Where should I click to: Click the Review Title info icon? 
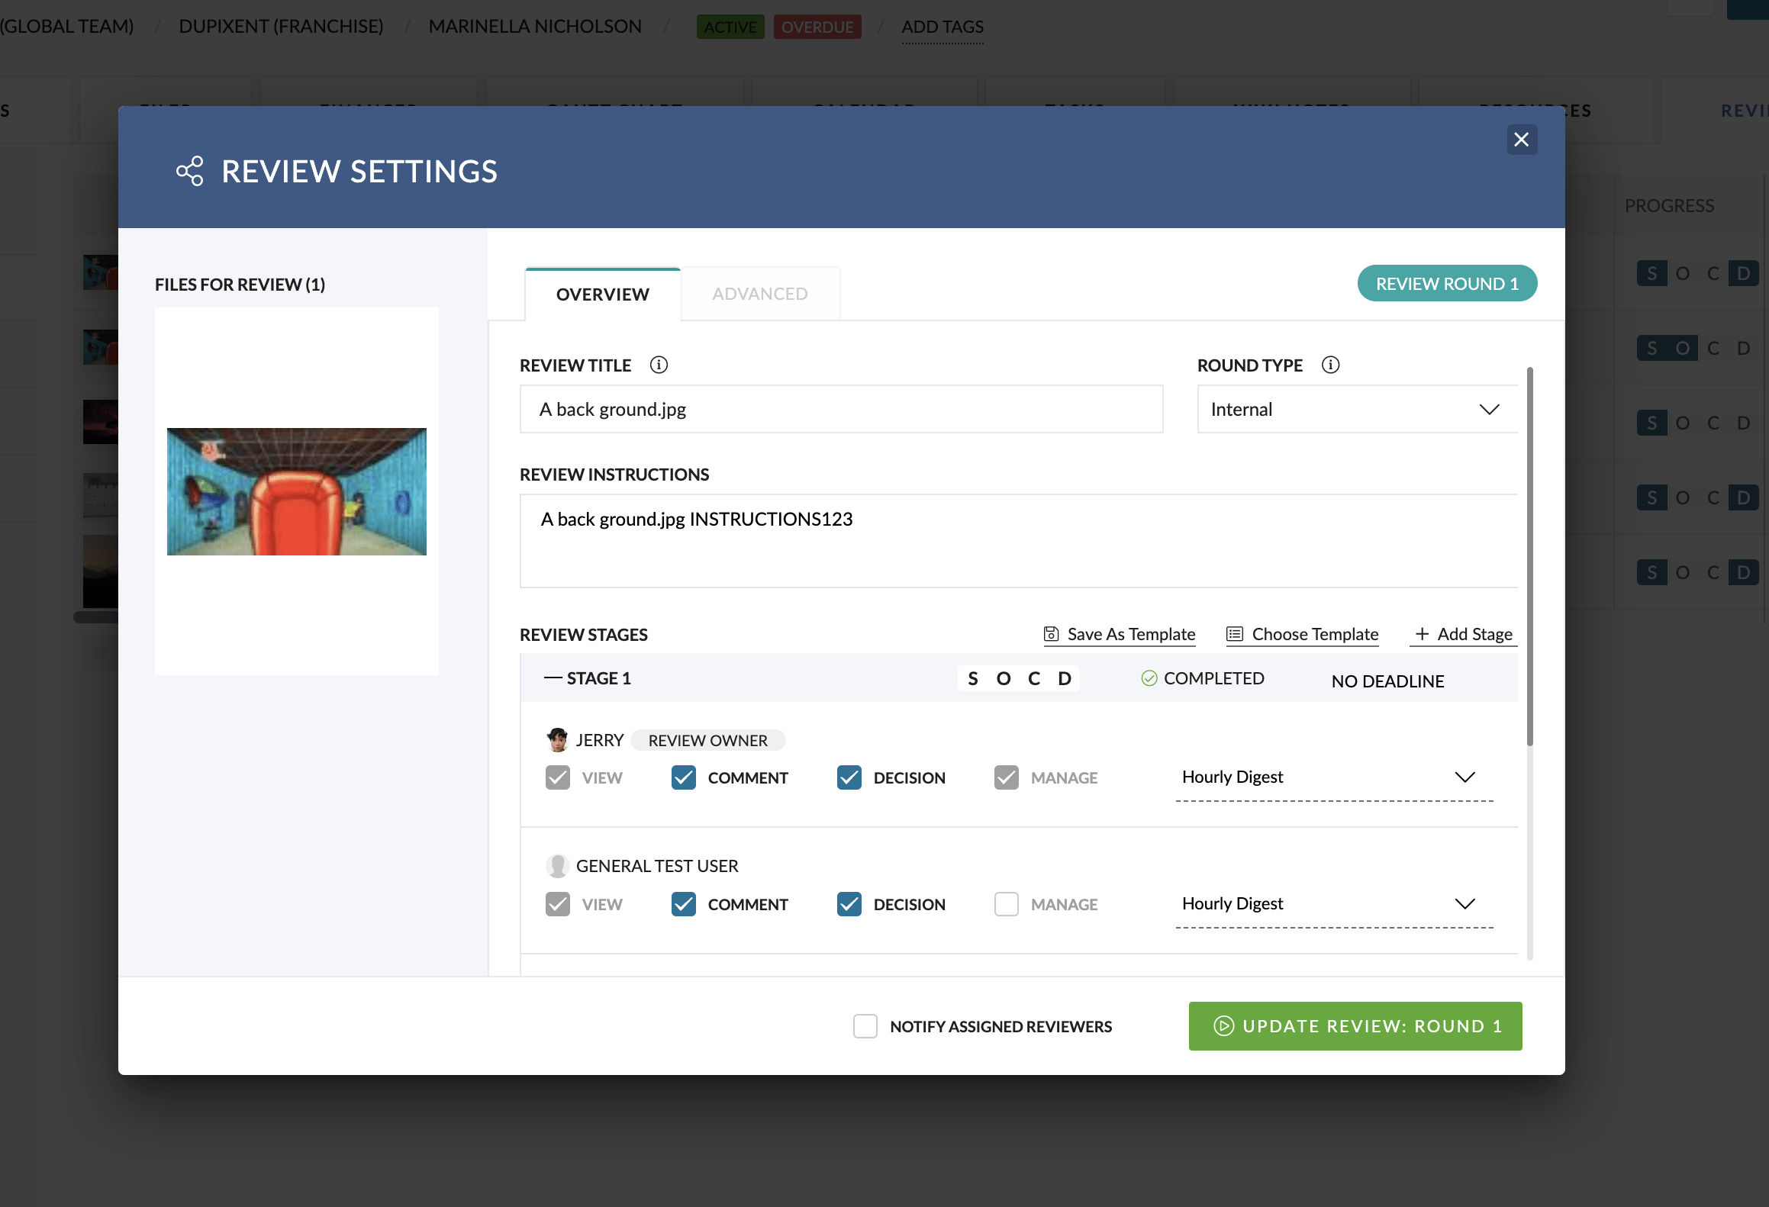tap(659, 365)
